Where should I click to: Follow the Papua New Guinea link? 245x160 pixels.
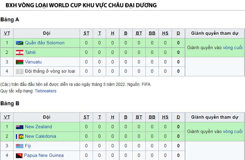pos(44,155)
